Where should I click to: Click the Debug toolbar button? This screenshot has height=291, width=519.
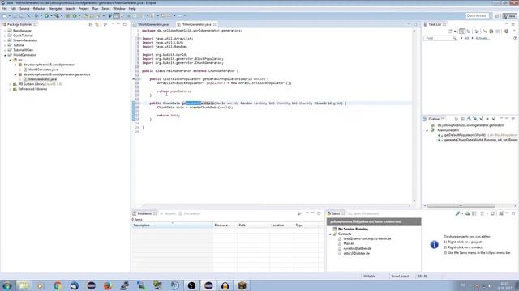[36, 15]
